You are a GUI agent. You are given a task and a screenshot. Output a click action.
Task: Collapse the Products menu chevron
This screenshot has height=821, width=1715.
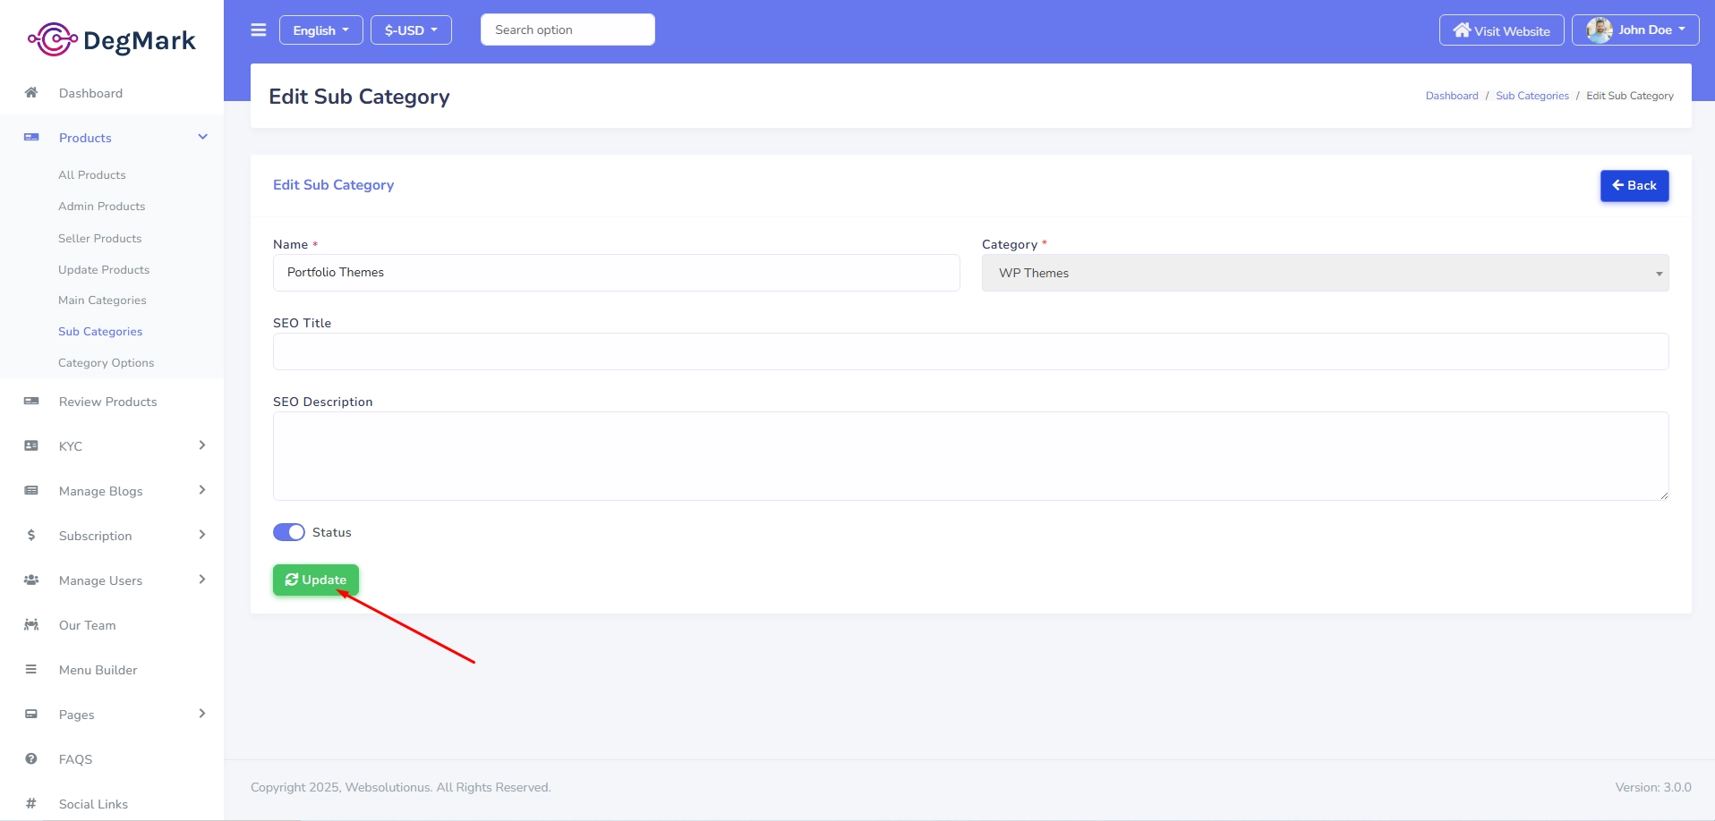click(202, 137)
